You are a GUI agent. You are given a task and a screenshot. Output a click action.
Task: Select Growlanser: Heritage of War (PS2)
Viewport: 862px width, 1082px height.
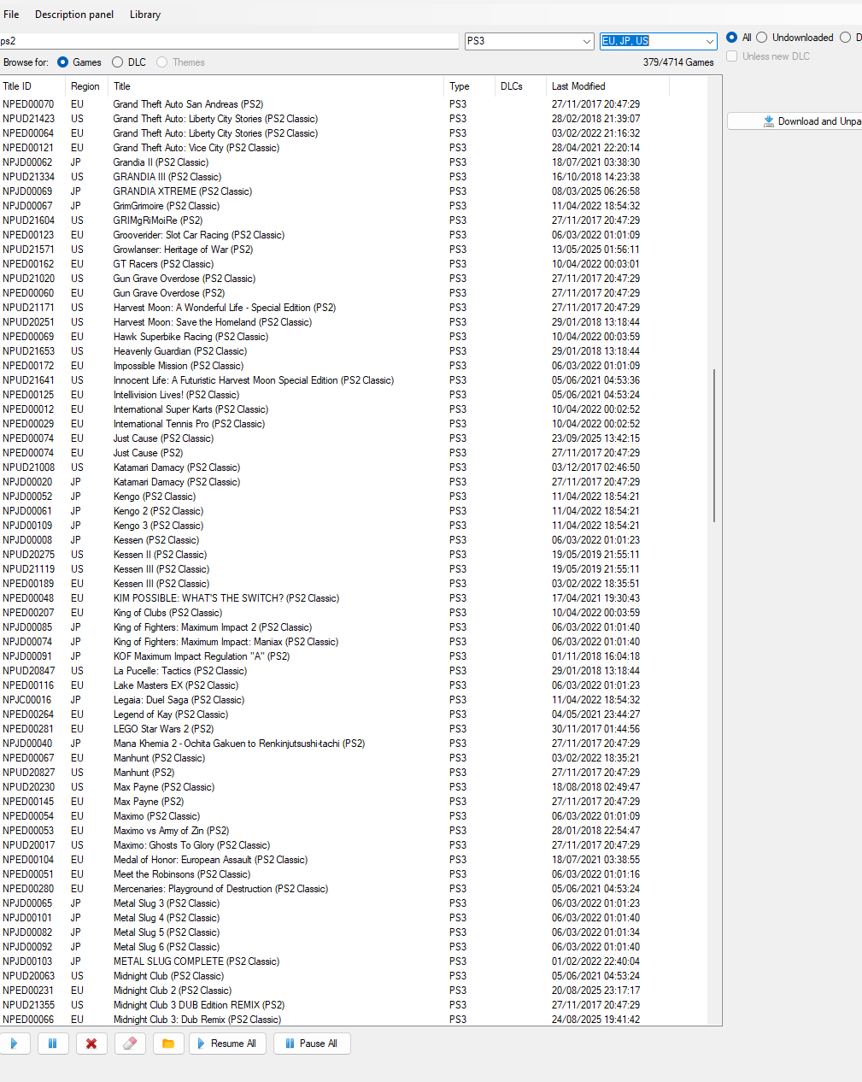355,250
